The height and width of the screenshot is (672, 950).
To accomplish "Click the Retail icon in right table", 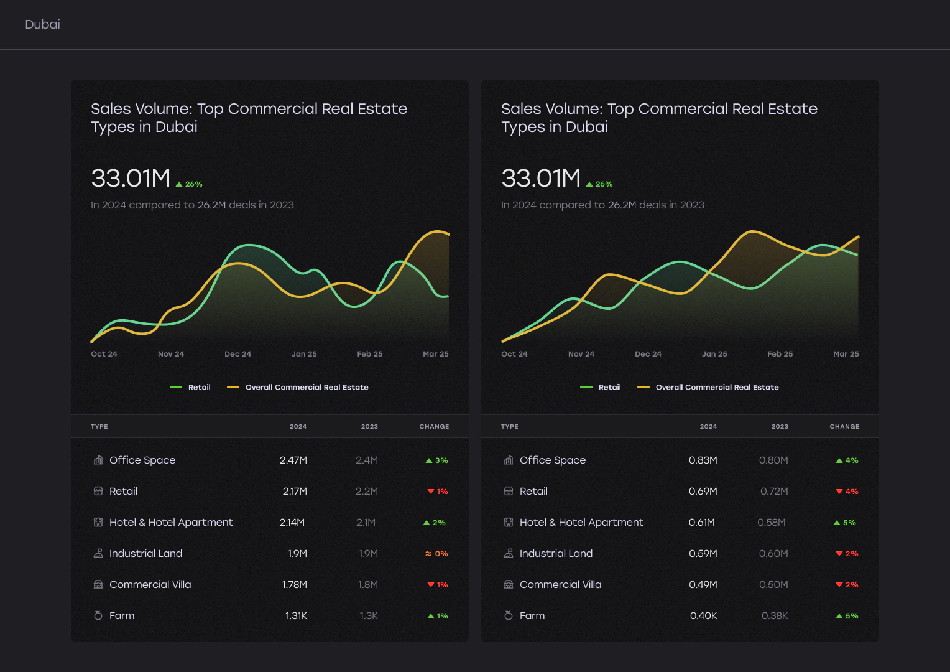I will (x=509, y=491).
